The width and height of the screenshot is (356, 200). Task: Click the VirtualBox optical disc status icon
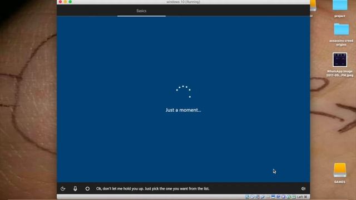pyautogui.click(x=252, y=197)
